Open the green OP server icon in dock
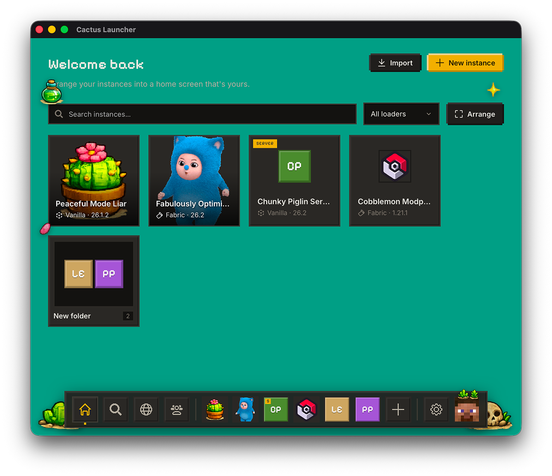This screenshot has height=476, width=552. 276,409
